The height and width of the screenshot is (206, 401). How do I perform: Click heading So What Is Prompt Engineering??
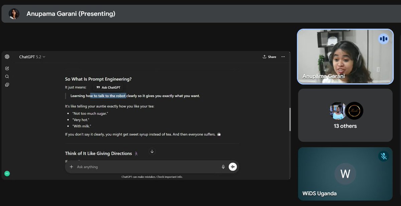click(x=98, y=79)
